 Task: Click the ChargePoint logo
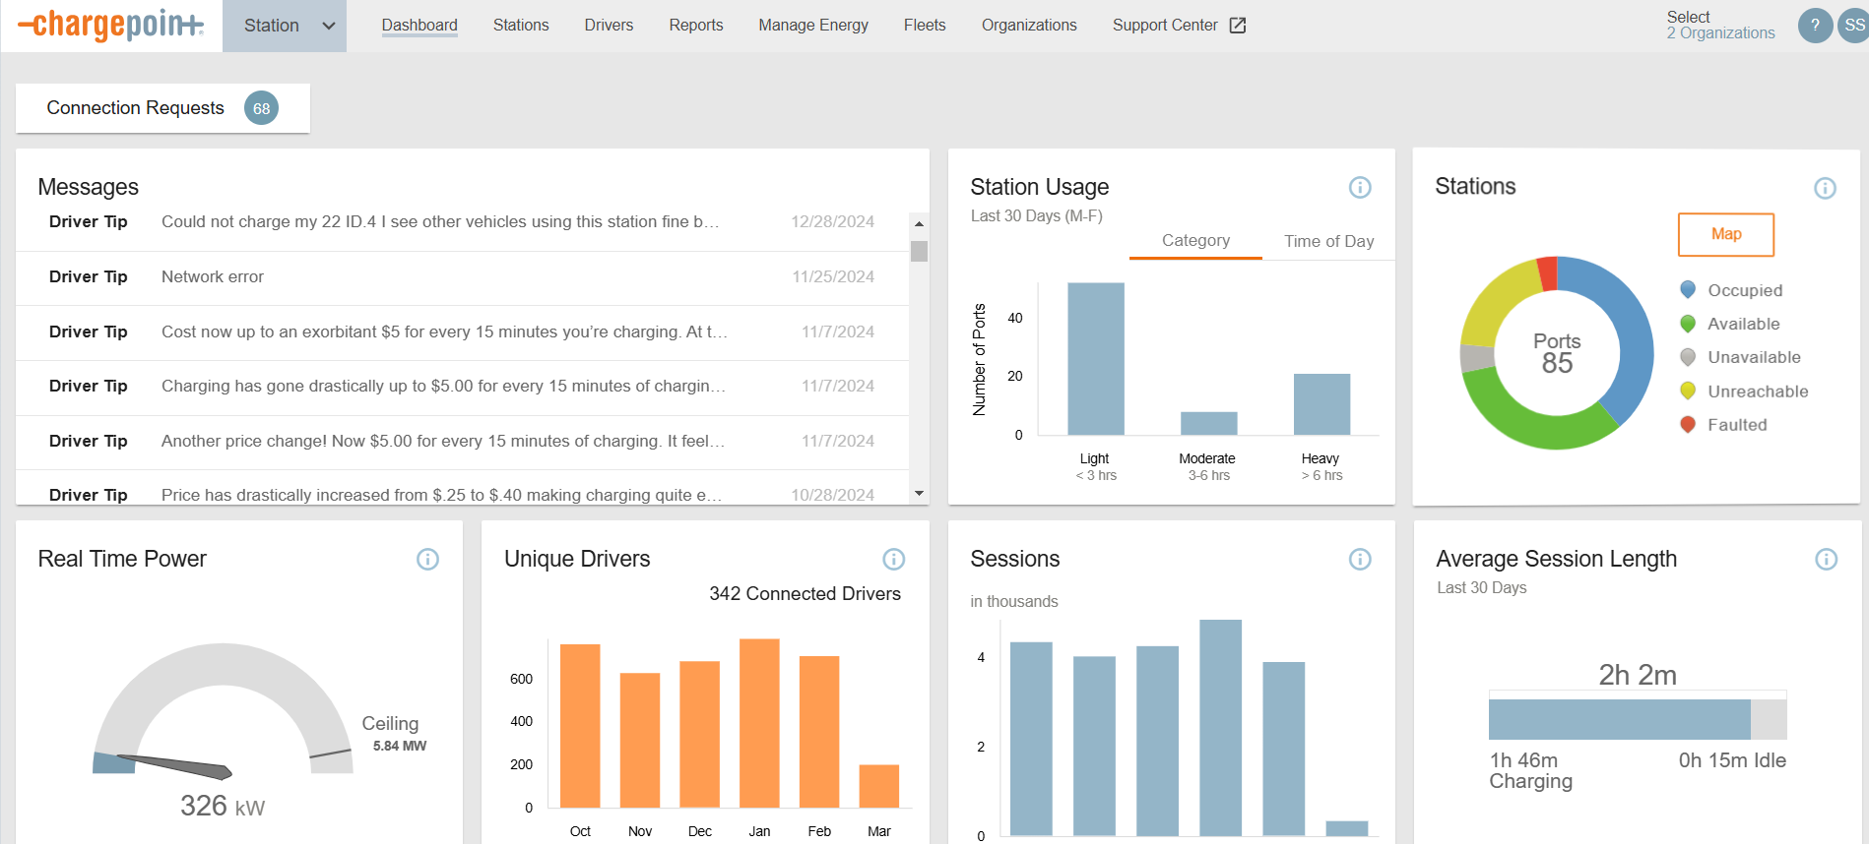click(x=111, y=26)
